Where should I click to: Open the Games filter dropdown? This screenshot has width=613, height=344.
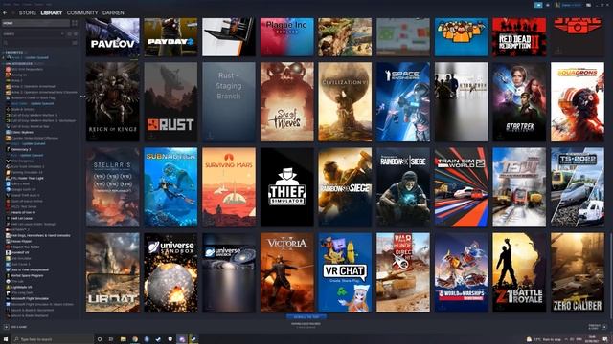[x=34, y=34]
